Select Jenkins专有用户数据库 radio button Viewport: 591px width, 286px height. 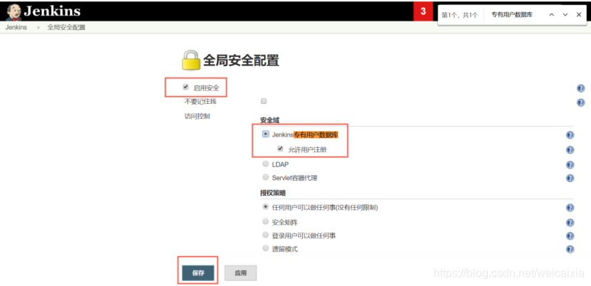pos(266,134)
